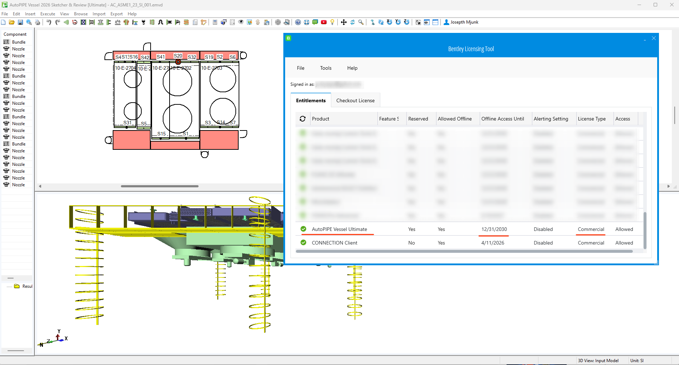
Task: Click the entitlements table horizontal scrollbar
Action: coord(464,251)
